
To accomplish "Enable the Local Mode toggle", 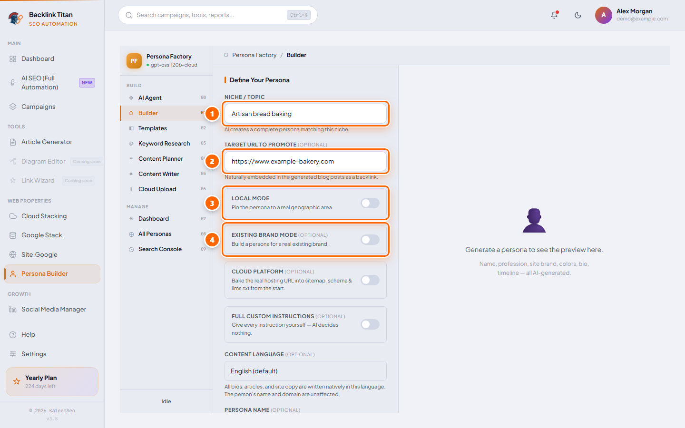I will coord(370,203).
